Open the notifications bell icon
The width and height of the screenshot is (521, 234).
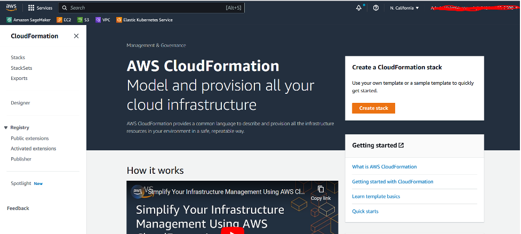(359, 8)
